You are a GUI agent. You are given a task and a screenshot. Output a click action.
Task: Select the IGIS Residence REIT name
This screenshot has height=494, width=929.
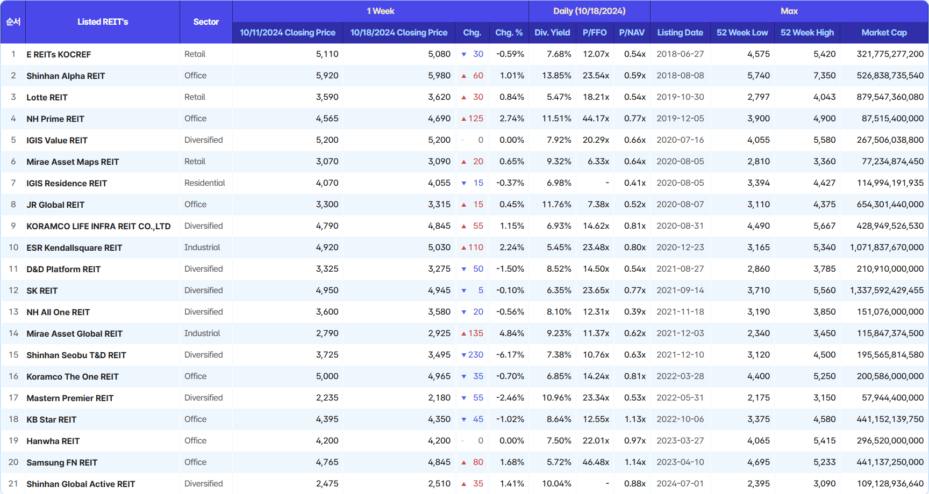click(67, 183)
